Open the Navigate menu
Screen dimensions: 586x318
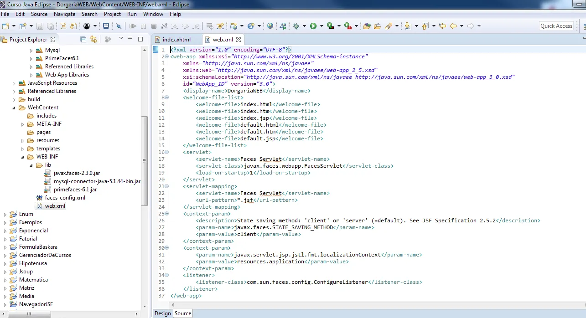click(x=64, y=14)
